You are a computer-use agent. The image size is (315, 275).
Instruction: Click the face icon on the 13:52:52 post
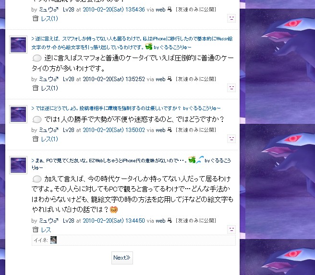pos(231,88)
